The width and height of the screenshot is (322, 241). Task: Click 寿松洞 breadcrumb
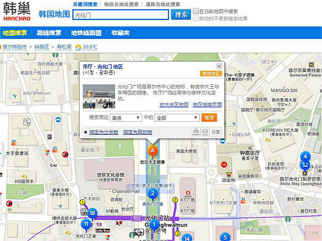pos(64,47)
